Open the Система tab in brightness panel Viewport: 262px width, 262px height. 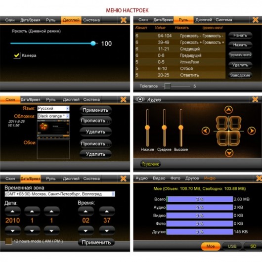(x=91, y=20)
